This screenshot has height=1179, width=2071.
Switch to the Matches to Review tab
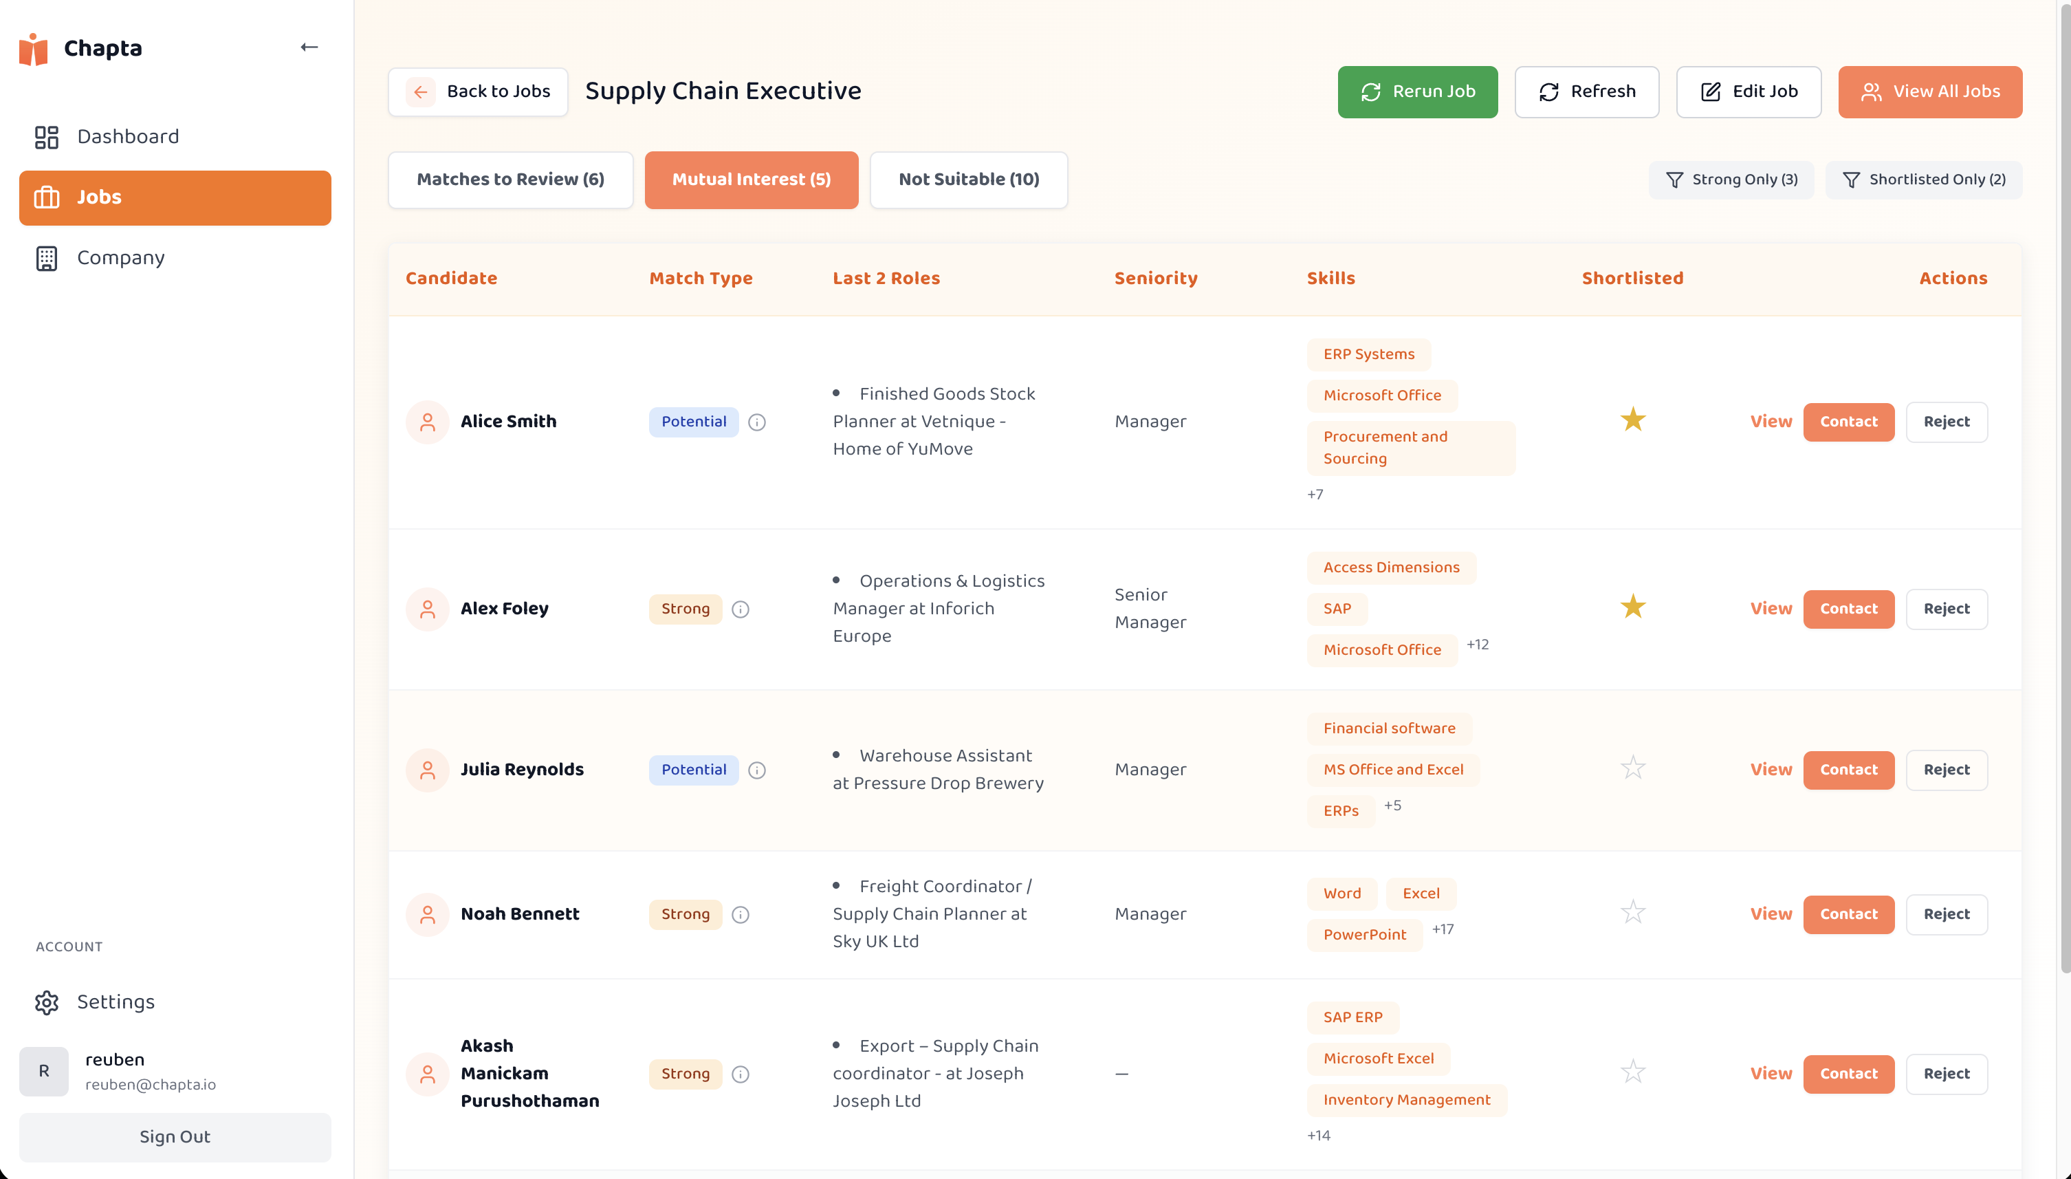tap(510, 179)
